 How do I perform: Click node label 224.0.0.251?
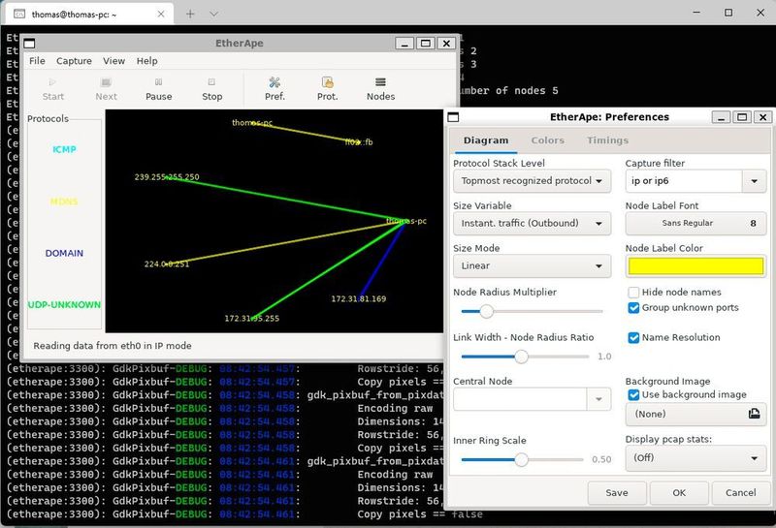coord(167,264)
